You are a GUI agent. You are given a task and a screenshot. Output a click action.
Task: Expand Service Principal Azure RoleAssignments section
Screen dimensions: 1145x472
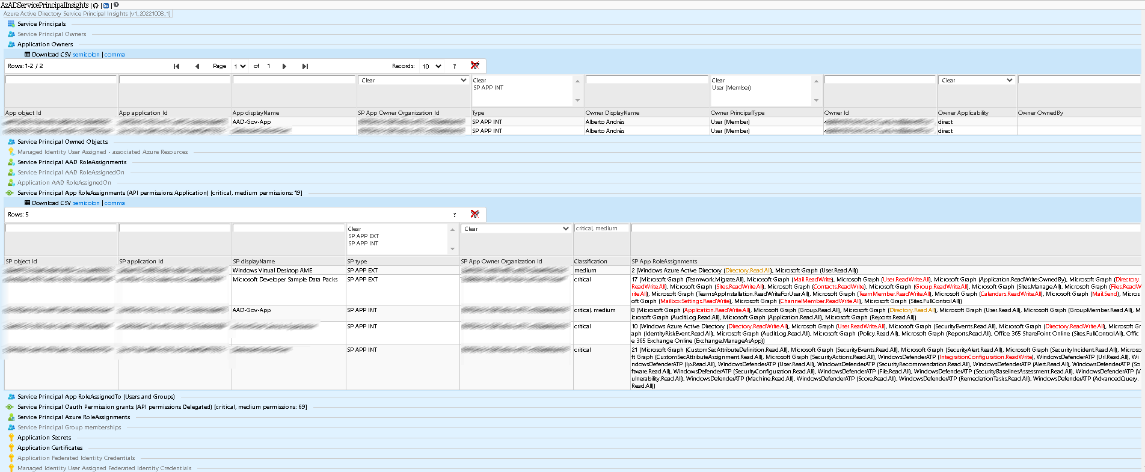point(73,417)
